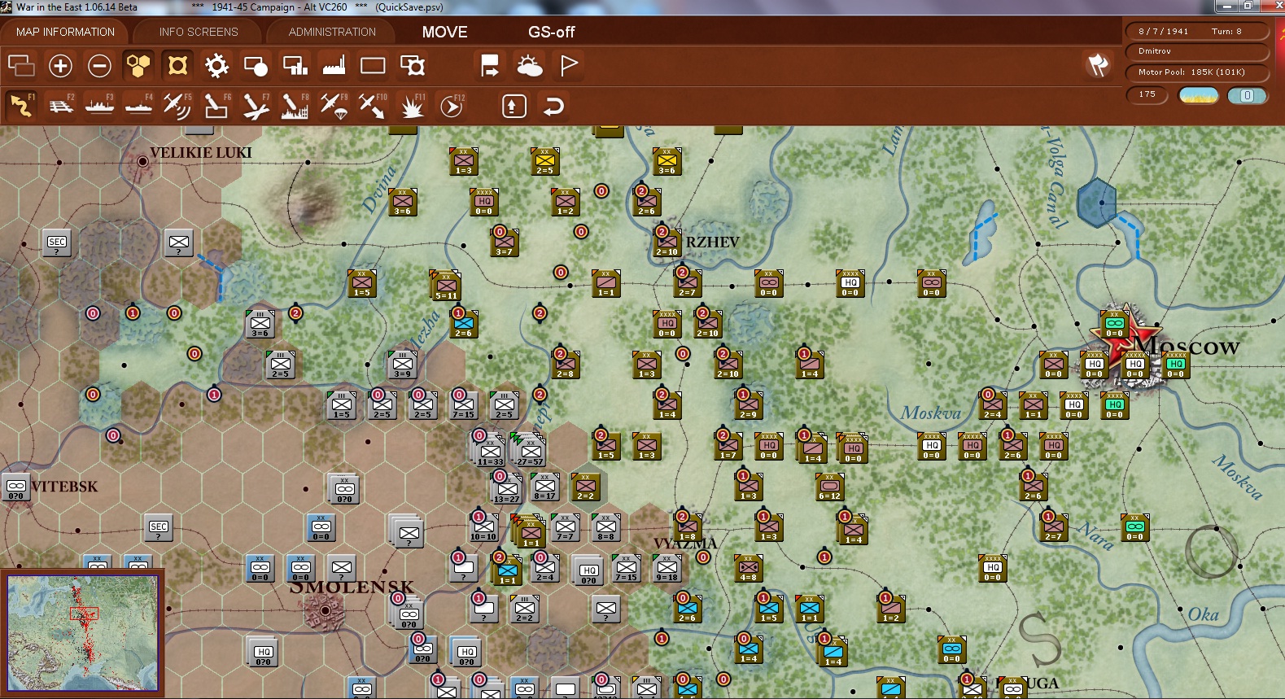1285x699 pixels.
Task: Zoom out with the minus icon
Action: click(99, 65)
